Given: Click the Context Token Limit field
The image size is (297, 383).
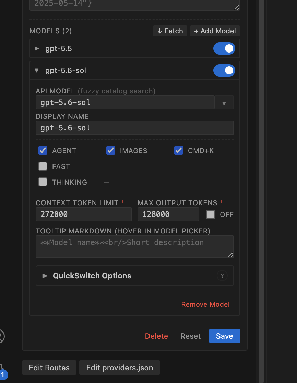Looking at the screenshot, I should point(84,214).
